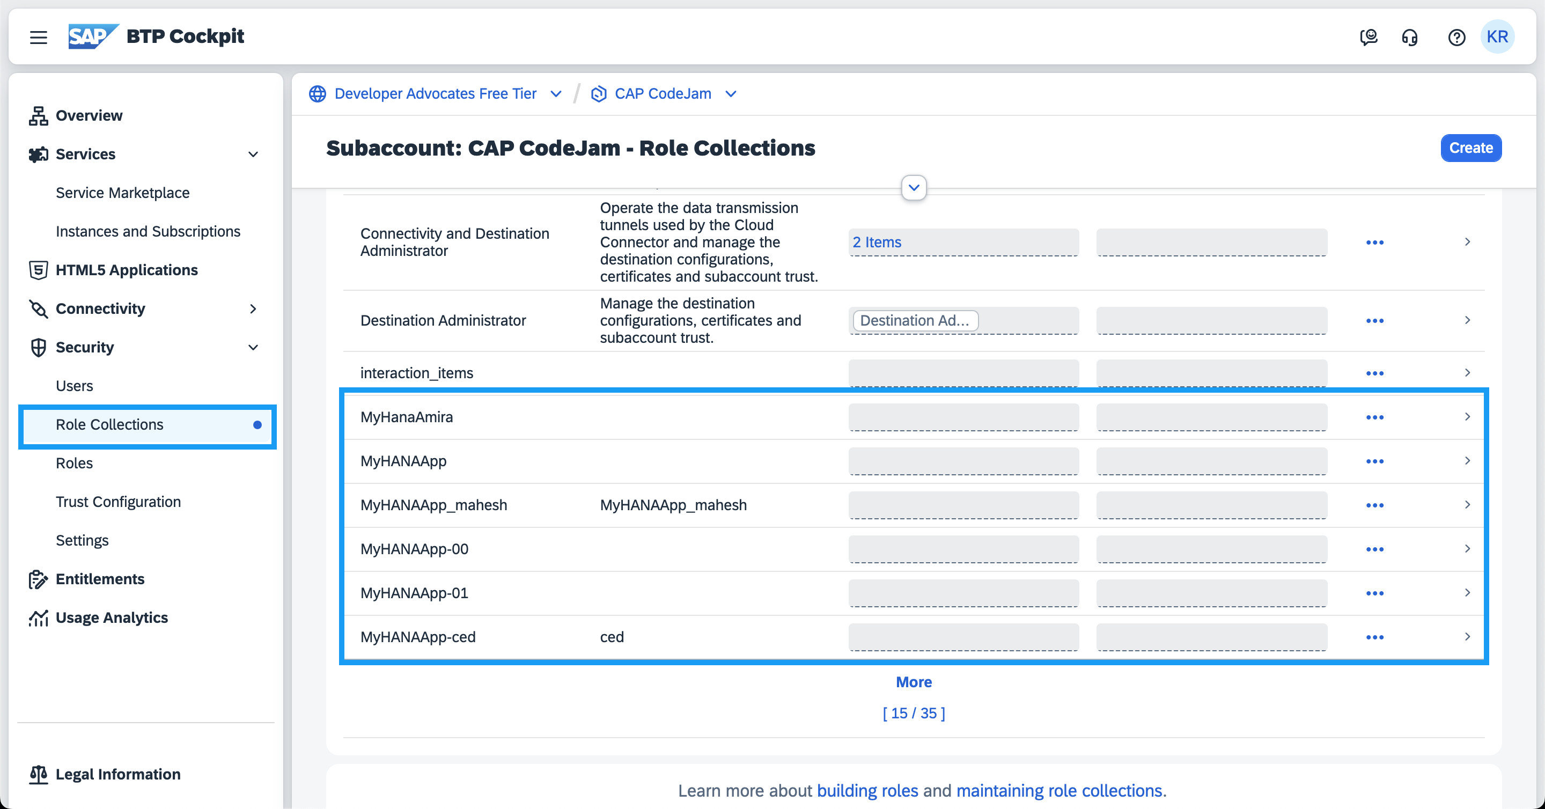Open actions menu for Destination Administrator row
Viewport: 1545px width, 809px height.
click(1374, 321)
